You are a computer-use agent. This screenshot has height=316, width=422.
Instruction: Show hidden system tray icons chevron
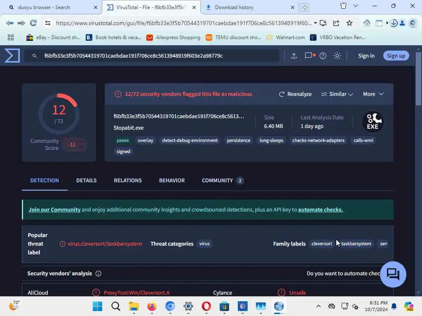pyautogui.click(x=319, y=306)
